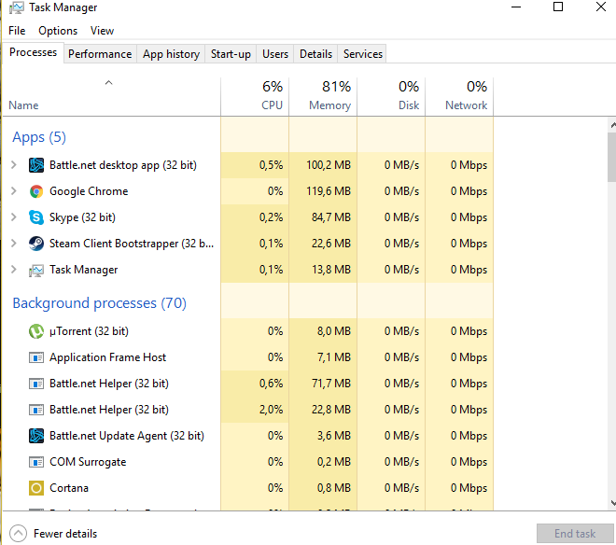
Task: Click the 0,6% CPU value
Action: pos(271,384)
